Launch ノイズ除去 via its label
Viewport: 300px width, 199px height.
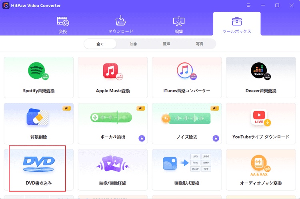pos(187,137)
